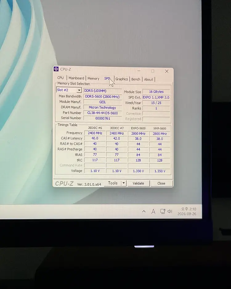
Task: Click the Tools button
Action: coord(113,183)
